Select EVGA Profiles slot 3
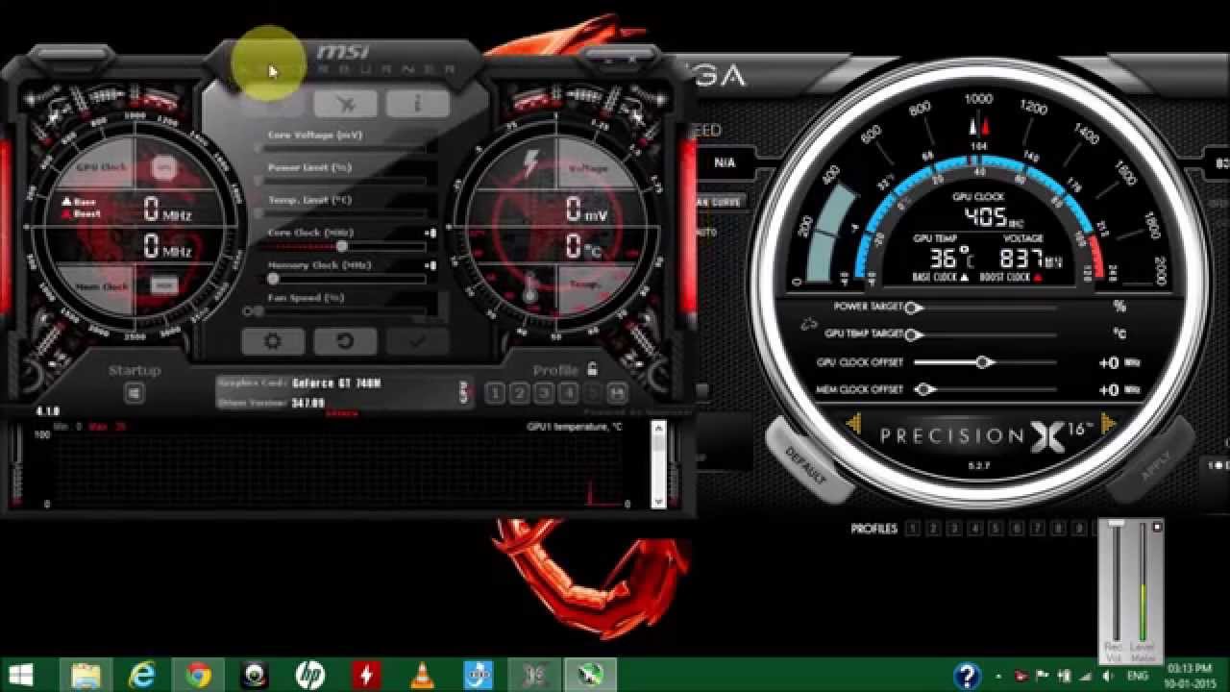 (x=954, y=528)
